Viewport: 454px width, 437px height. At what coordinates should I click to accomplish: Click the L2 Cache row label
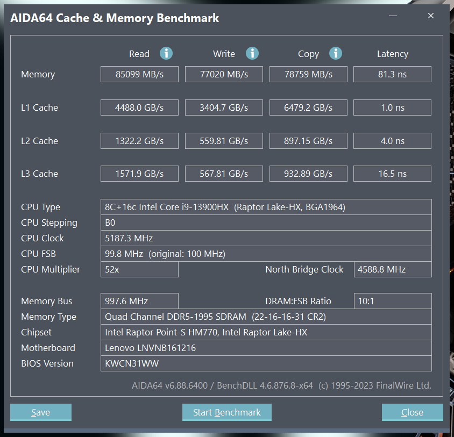(39, 141)
